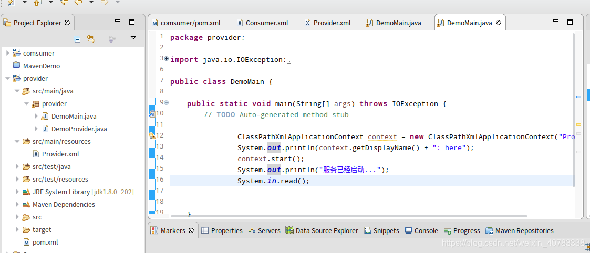Expand DemoMain.java in Project Explorer

click(x=36, y=116)
